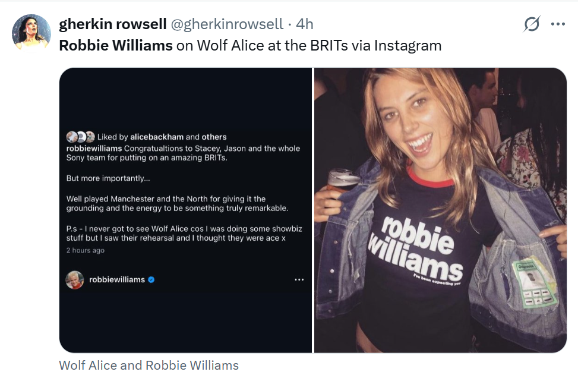This screenshot has height=378, width=578.
Task: Click the 4h post timestamp
Action: click(x=305, y=24)
